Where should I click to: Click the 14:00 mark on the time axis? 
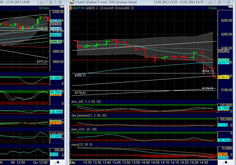[146, 163]
